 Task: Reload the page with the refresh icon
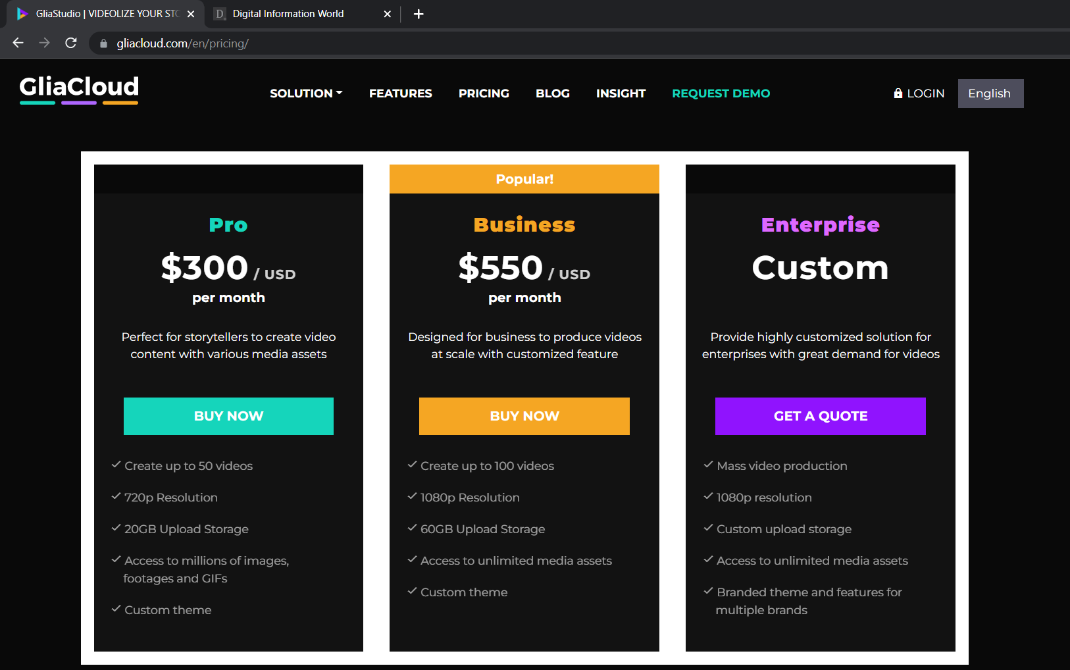pyautogui.click(x=71, y=43)
